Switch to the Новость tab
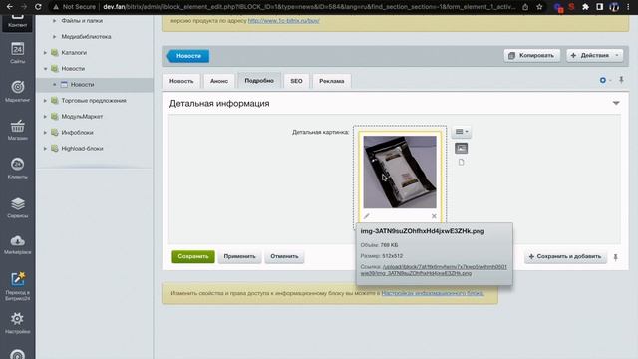 click(x=181, y=81)
